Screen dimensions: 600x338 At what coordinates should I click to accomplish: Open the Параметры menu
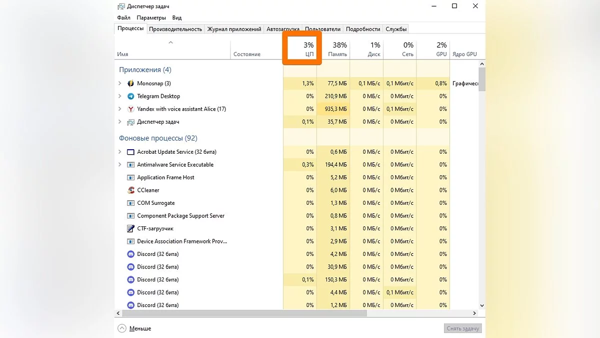click(x=151, y=18)
